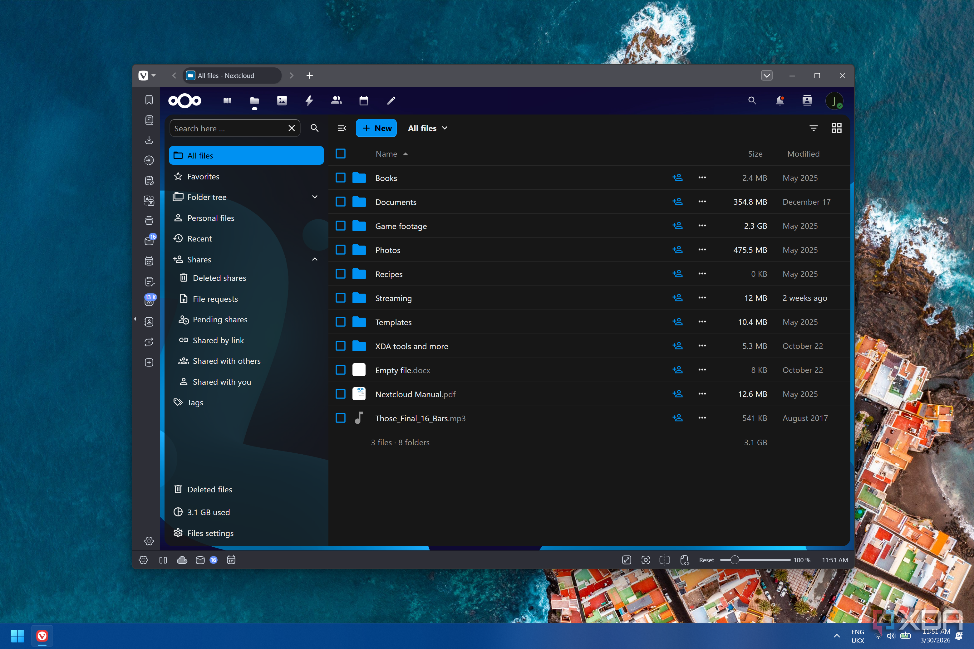Open Vivaldi translate panel

pos(149,201)
